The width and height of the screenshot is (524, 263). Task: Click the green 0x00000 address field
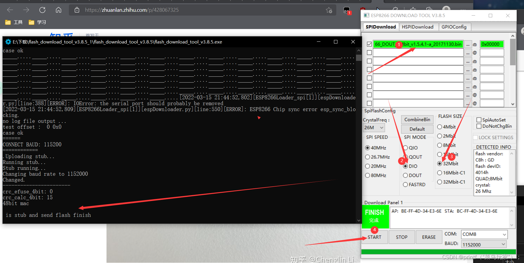tap(492, 44)
